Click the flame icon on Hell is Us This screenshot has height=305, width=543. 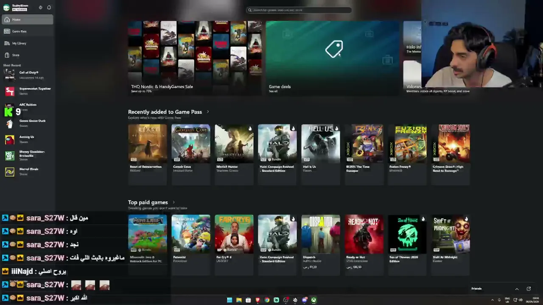pyautogui.click(x=336, y=128)
